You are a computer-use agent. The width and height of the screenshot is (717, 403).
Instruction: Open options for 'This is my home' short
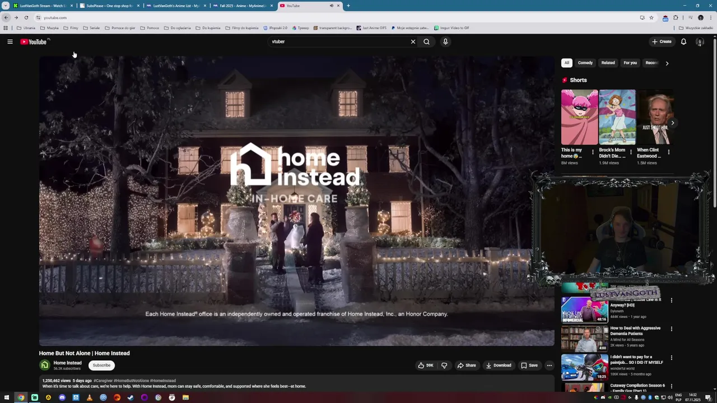[x=593, y=152]
